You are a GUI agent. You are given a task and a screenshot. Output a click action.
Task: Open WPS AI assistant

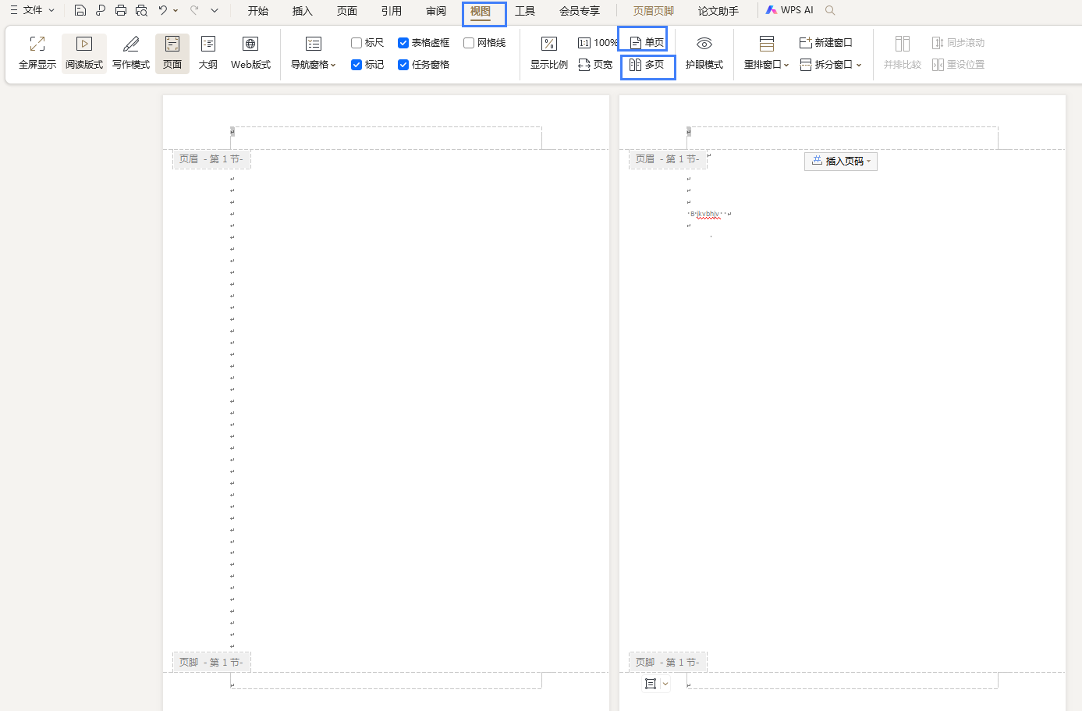click(x=789, y=10)
